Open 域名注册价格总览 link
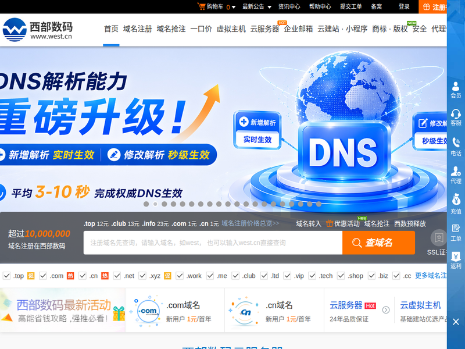Screen dimensions: 465x349 (x=251, y=223)
